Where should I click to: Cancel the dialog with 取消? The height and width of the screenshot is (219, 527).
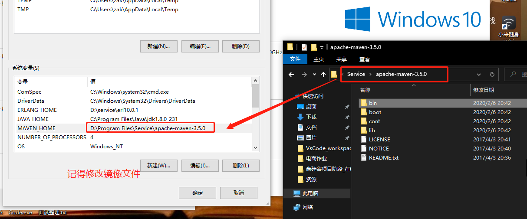[239, 193]
